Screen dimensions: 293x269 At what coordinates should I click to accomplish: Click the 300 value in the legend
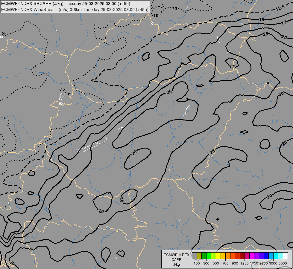coord(206,263)
